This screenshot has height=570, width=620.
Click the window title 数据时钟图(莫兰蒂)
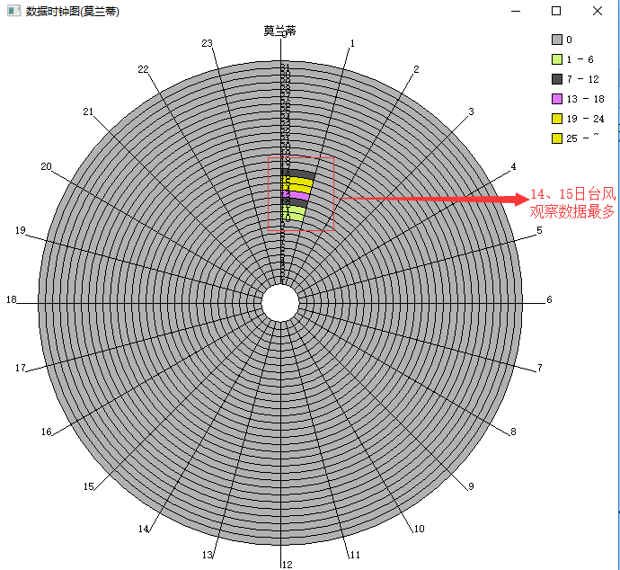pos(73,11)
